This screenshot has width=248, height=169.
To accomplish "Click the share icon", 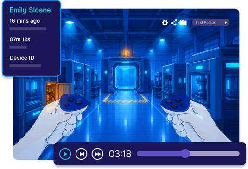I will tap(174, 23).
